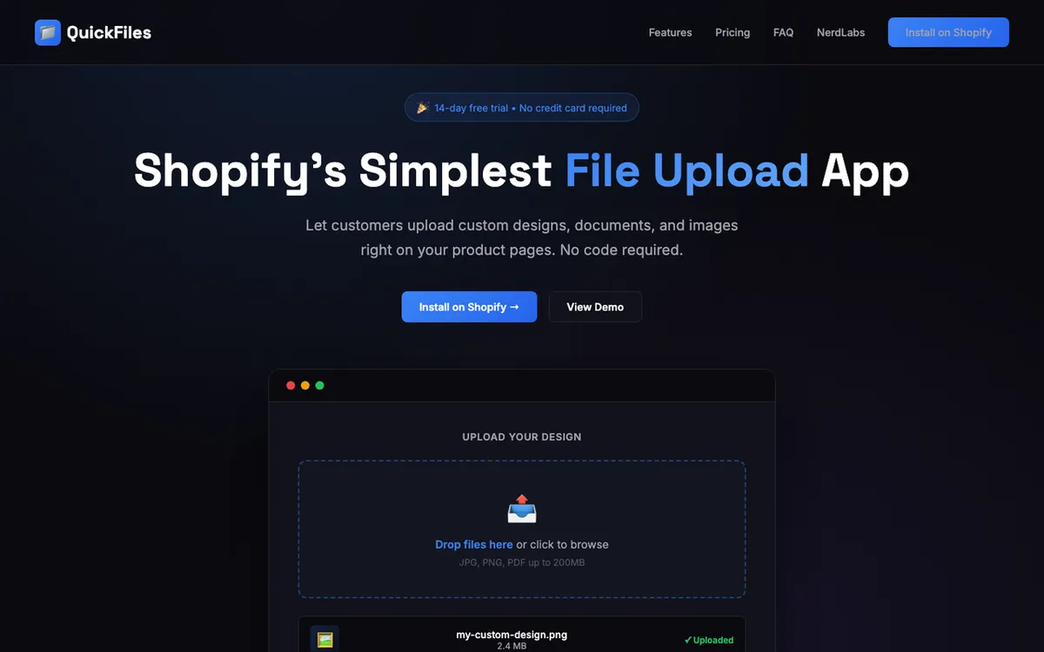Click inside the dashed upload dropzone

pyautogui.click(x=522, y=529)
